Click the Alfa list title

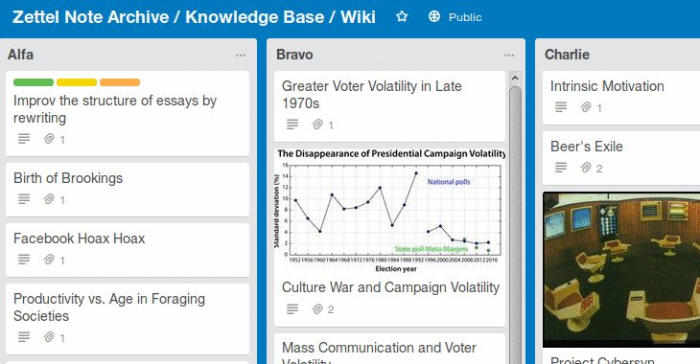(20, 55)
